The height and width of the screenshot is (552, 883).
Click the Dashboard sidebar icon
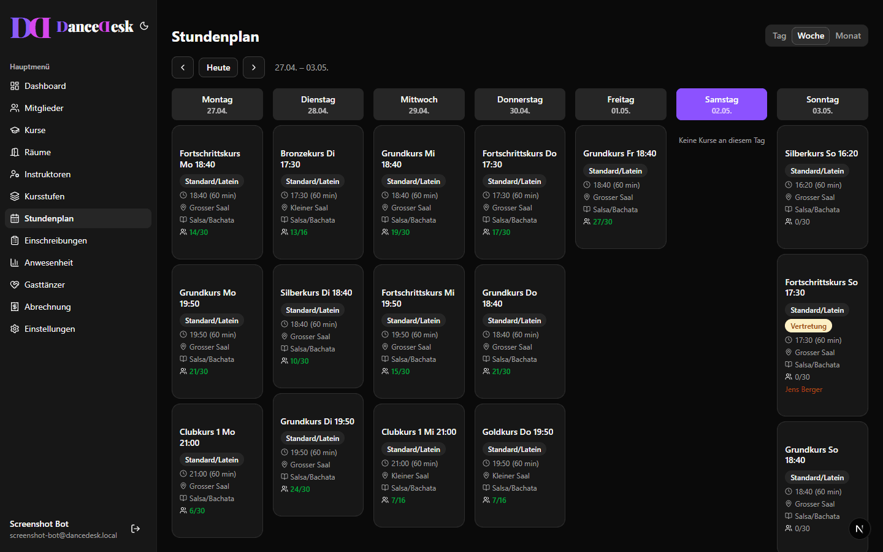point(15,86)
